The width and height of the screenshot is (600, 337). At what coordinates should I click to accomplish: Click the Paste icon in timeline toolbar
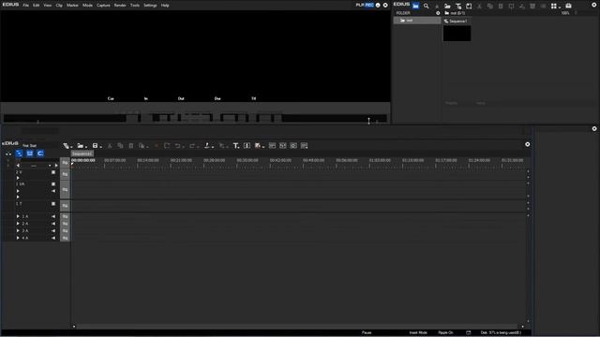tap(131, 146)
